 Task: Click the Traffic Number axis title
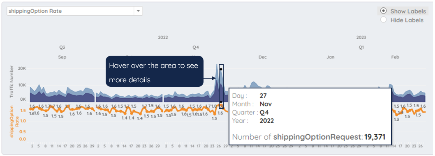coord(12,81)
